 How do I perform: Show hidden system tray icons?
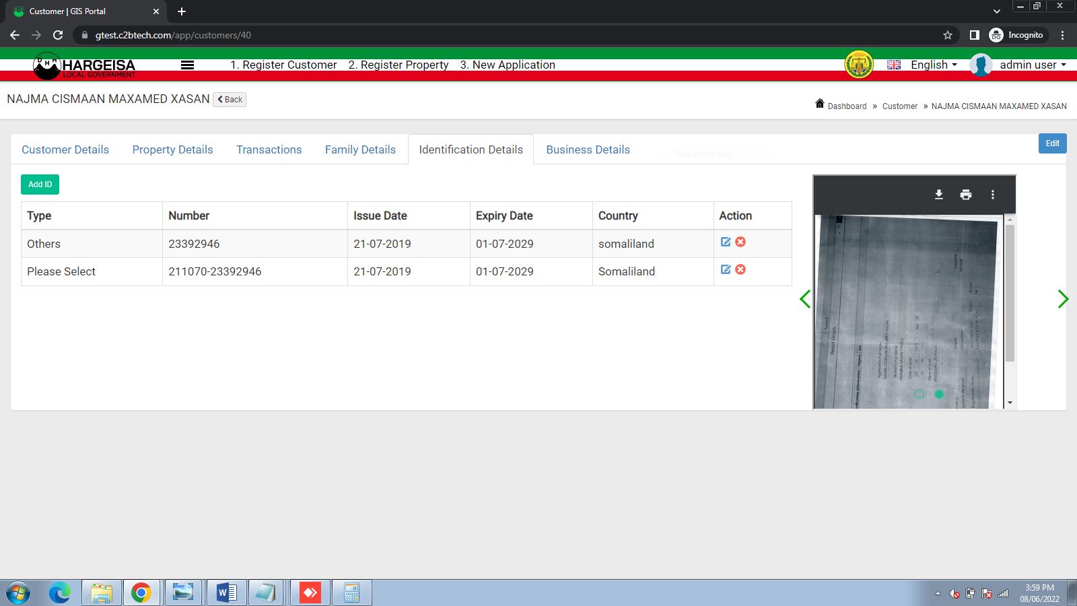(x=938, y=594)
